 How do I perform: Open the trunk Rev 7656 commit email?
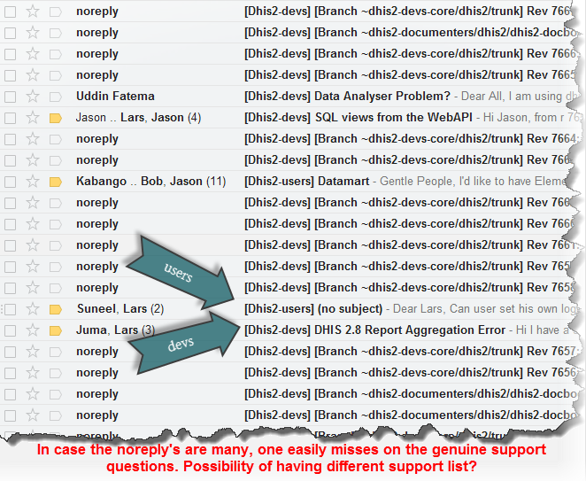(411, 373)
